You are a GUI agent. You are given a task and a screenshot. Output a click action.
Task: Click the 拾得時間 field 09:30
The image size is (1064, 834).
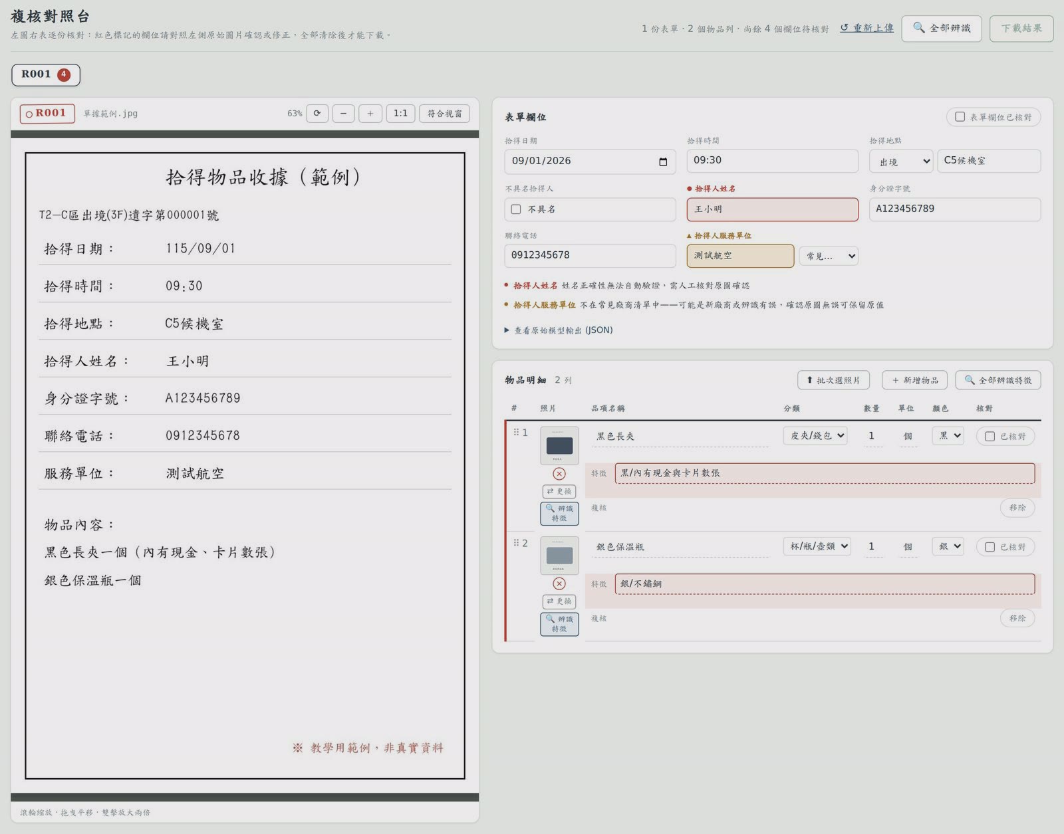point(772,161)
